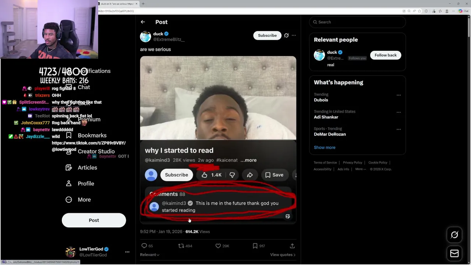This screenshot has width=471, height=265.
Task: Open the LowTierGod account avatar
Action: (x=70, y=252)
